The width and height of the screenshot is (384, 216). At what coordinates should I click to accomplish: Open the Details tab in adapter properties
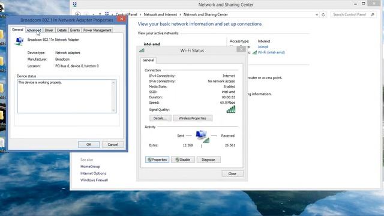[x=62, y=30]
